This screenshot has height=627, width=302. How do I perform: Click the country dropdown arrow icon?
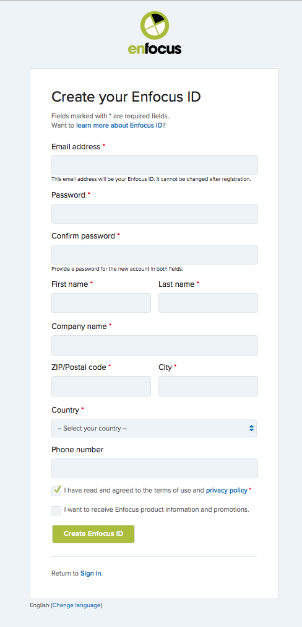[x=251, y=428]
